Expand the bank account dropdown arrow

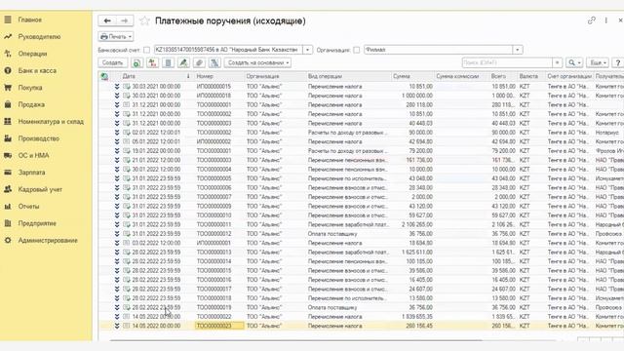tap(307, 50)
